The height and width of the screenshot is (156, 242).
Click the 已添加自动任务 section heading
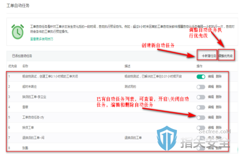pyautogui.click(x=22, y=56)
